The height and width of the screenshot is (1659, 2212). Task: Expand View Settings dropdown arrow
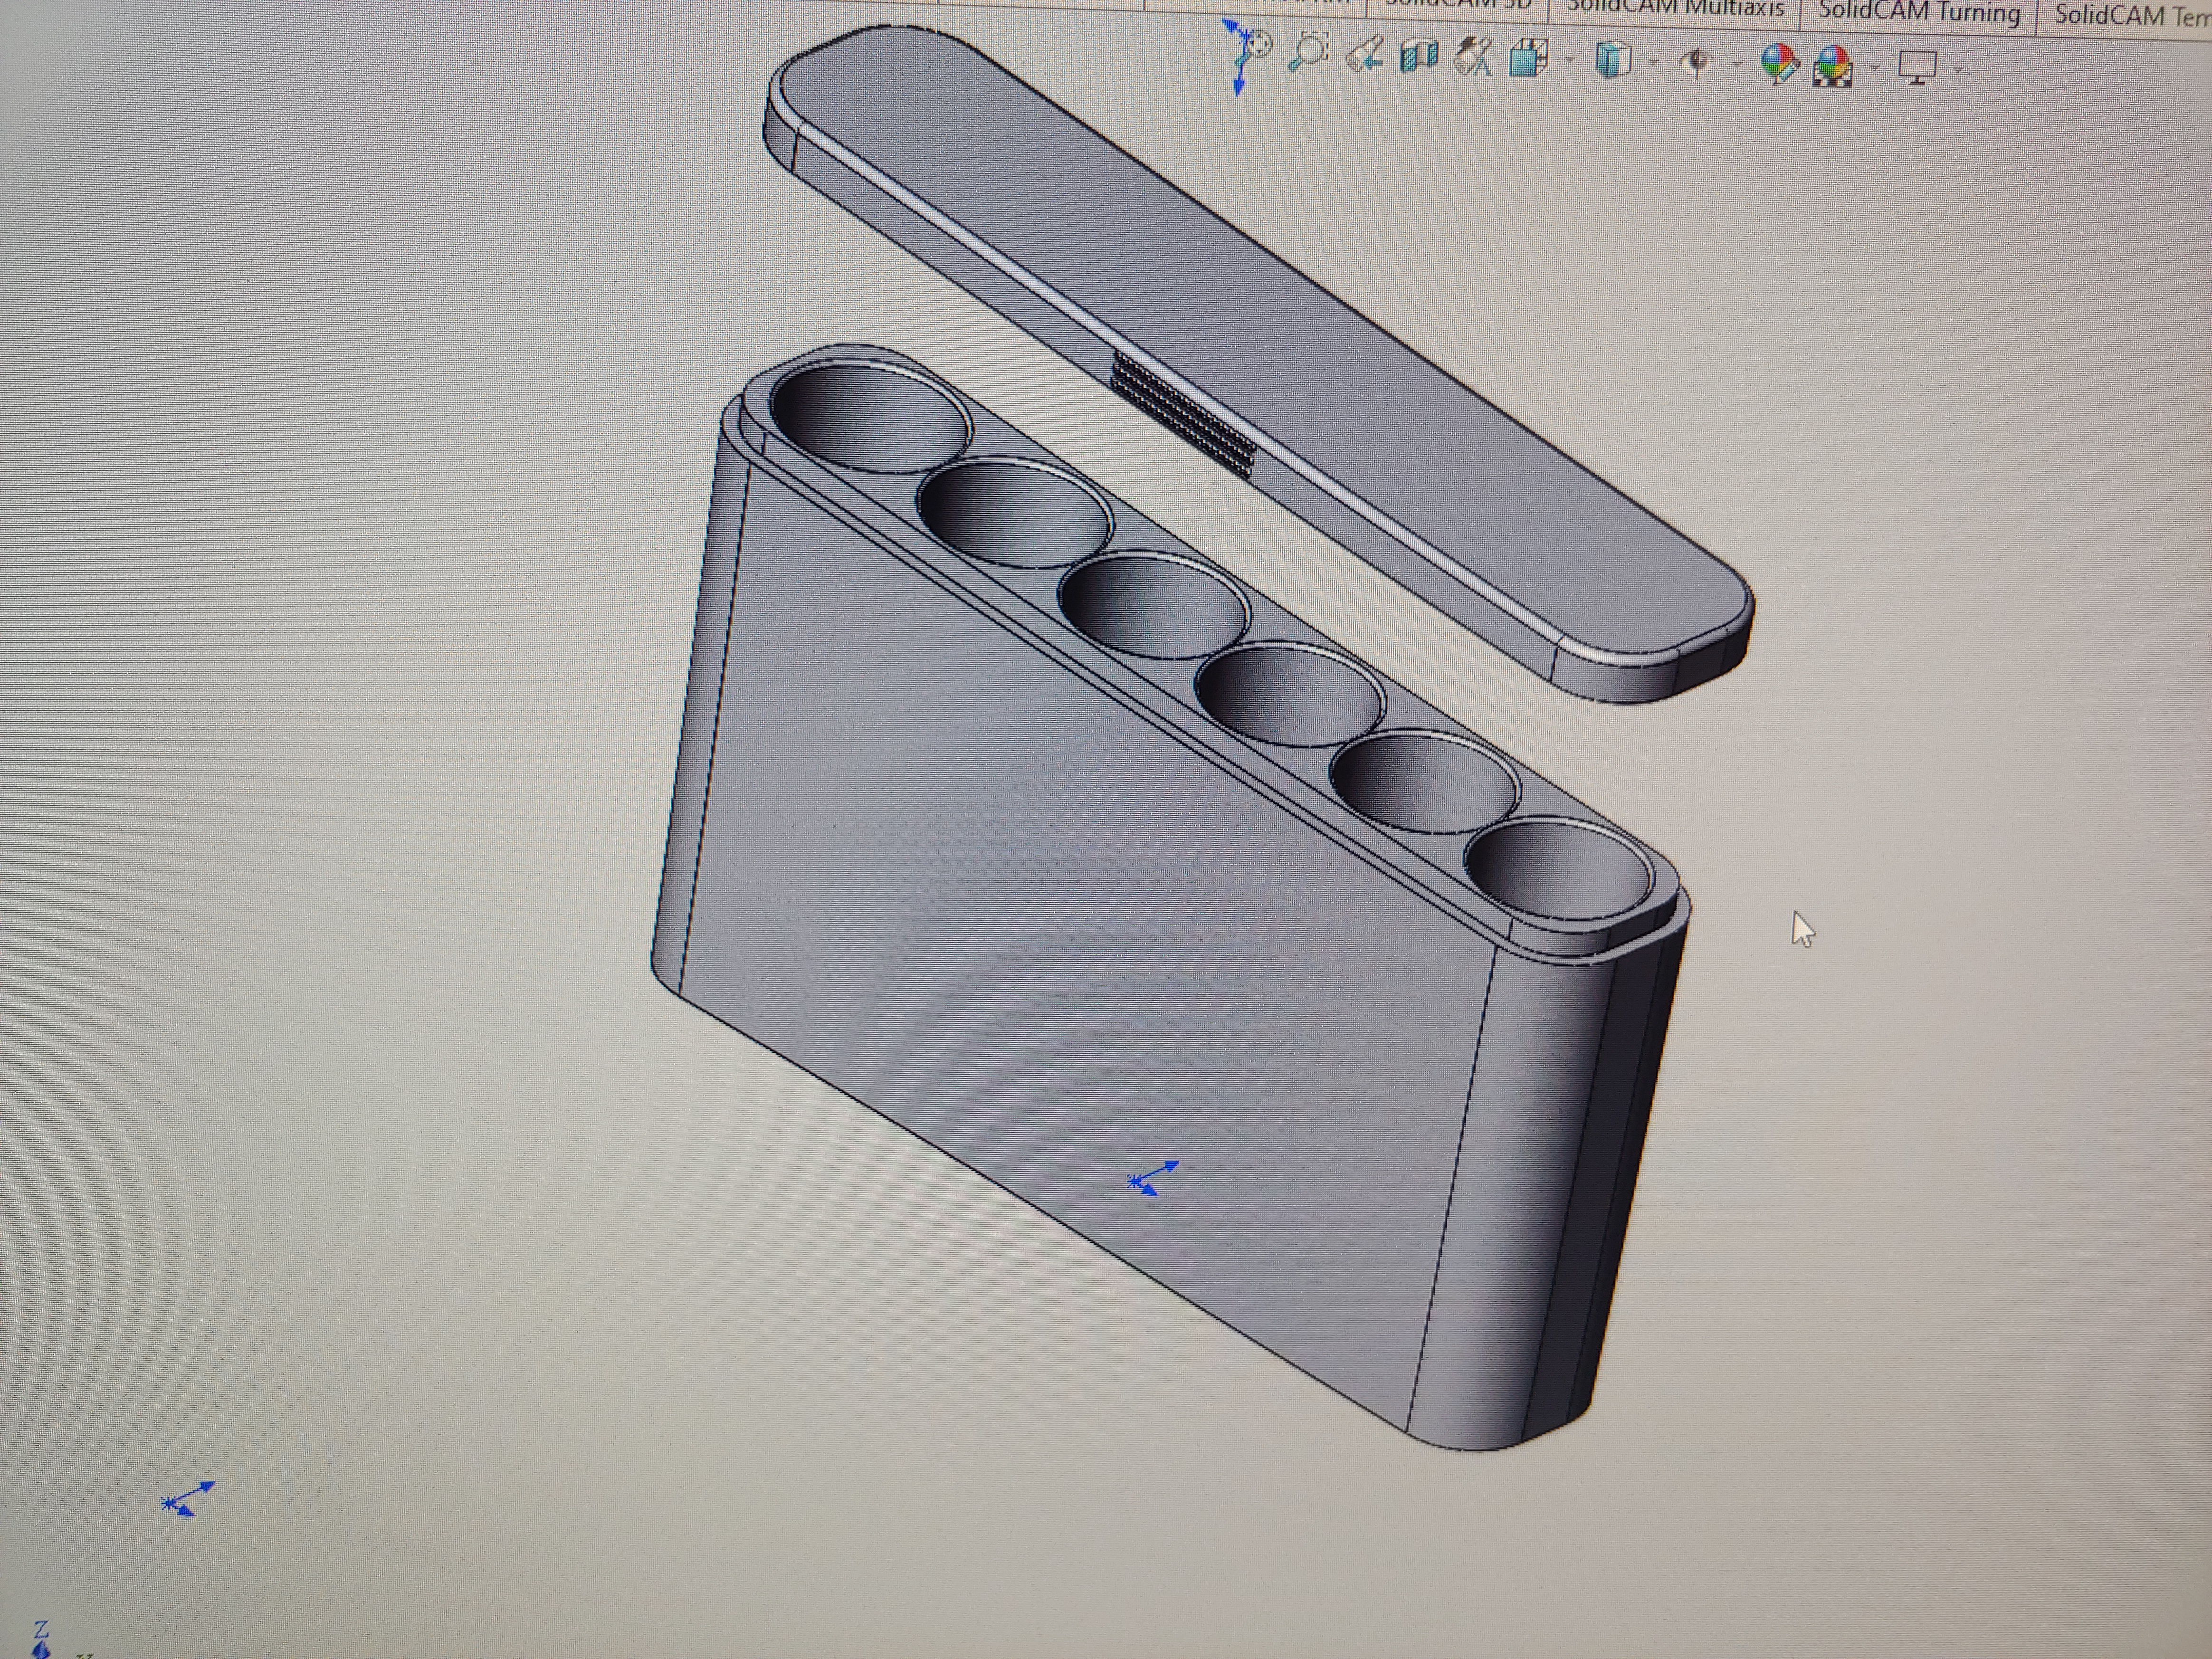pos(1958,70)
